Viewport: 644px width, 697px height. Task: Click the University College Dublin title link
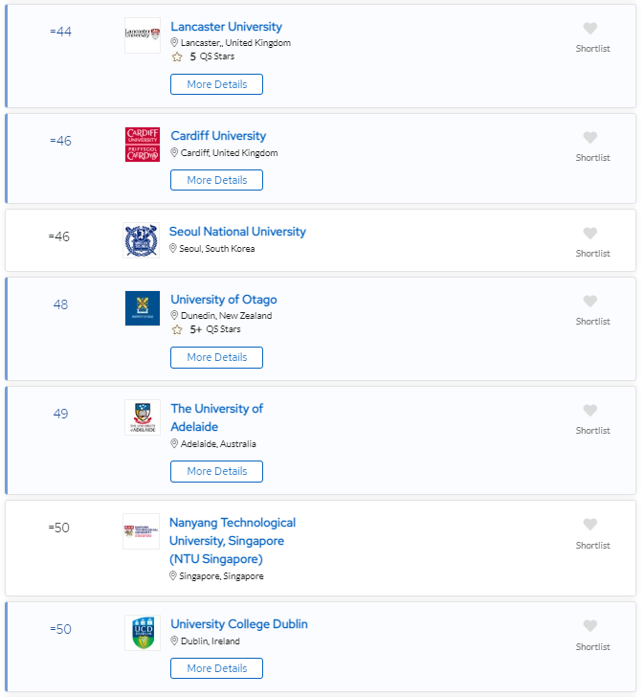(x=239, y=624)
